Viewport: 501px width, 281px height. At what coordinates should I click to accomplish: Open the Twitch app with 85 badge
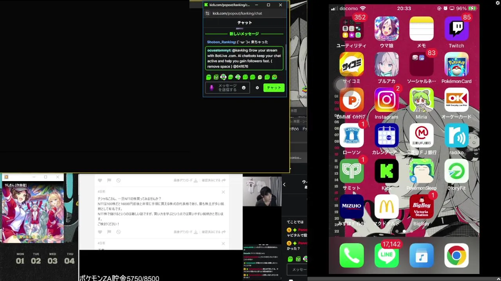pyautogui.click(x=456, y=29)
